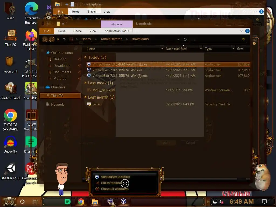Launch the UNDERTALE Unity desktop icon
Screen dimensions: 276x207
point(11,171)
